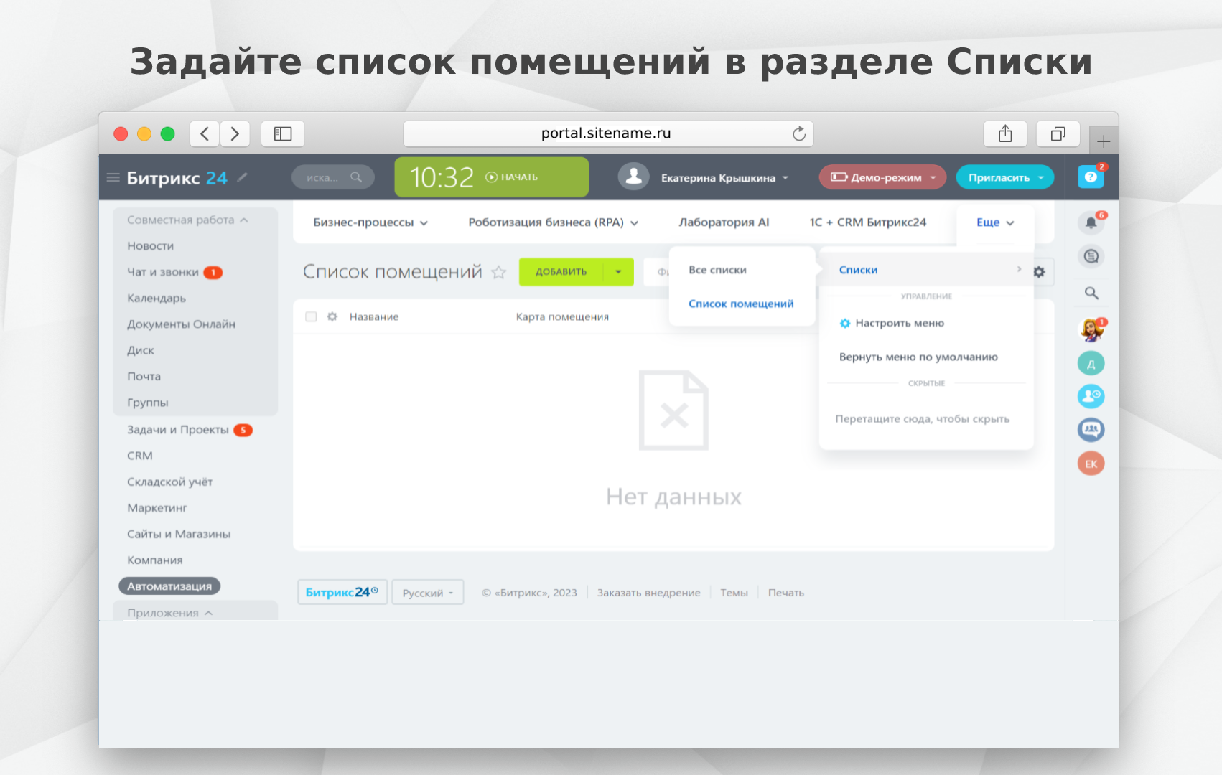Expand the Еще dropdown menu
The height and width of the screenshot is (775, 1222).
(x=995, y=222)
